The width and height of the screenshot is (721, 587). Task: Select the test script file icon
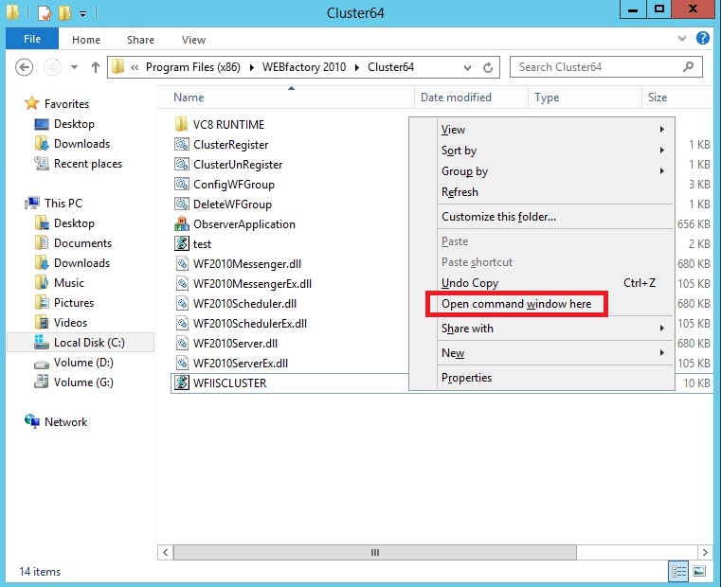(x=182, y=243)
